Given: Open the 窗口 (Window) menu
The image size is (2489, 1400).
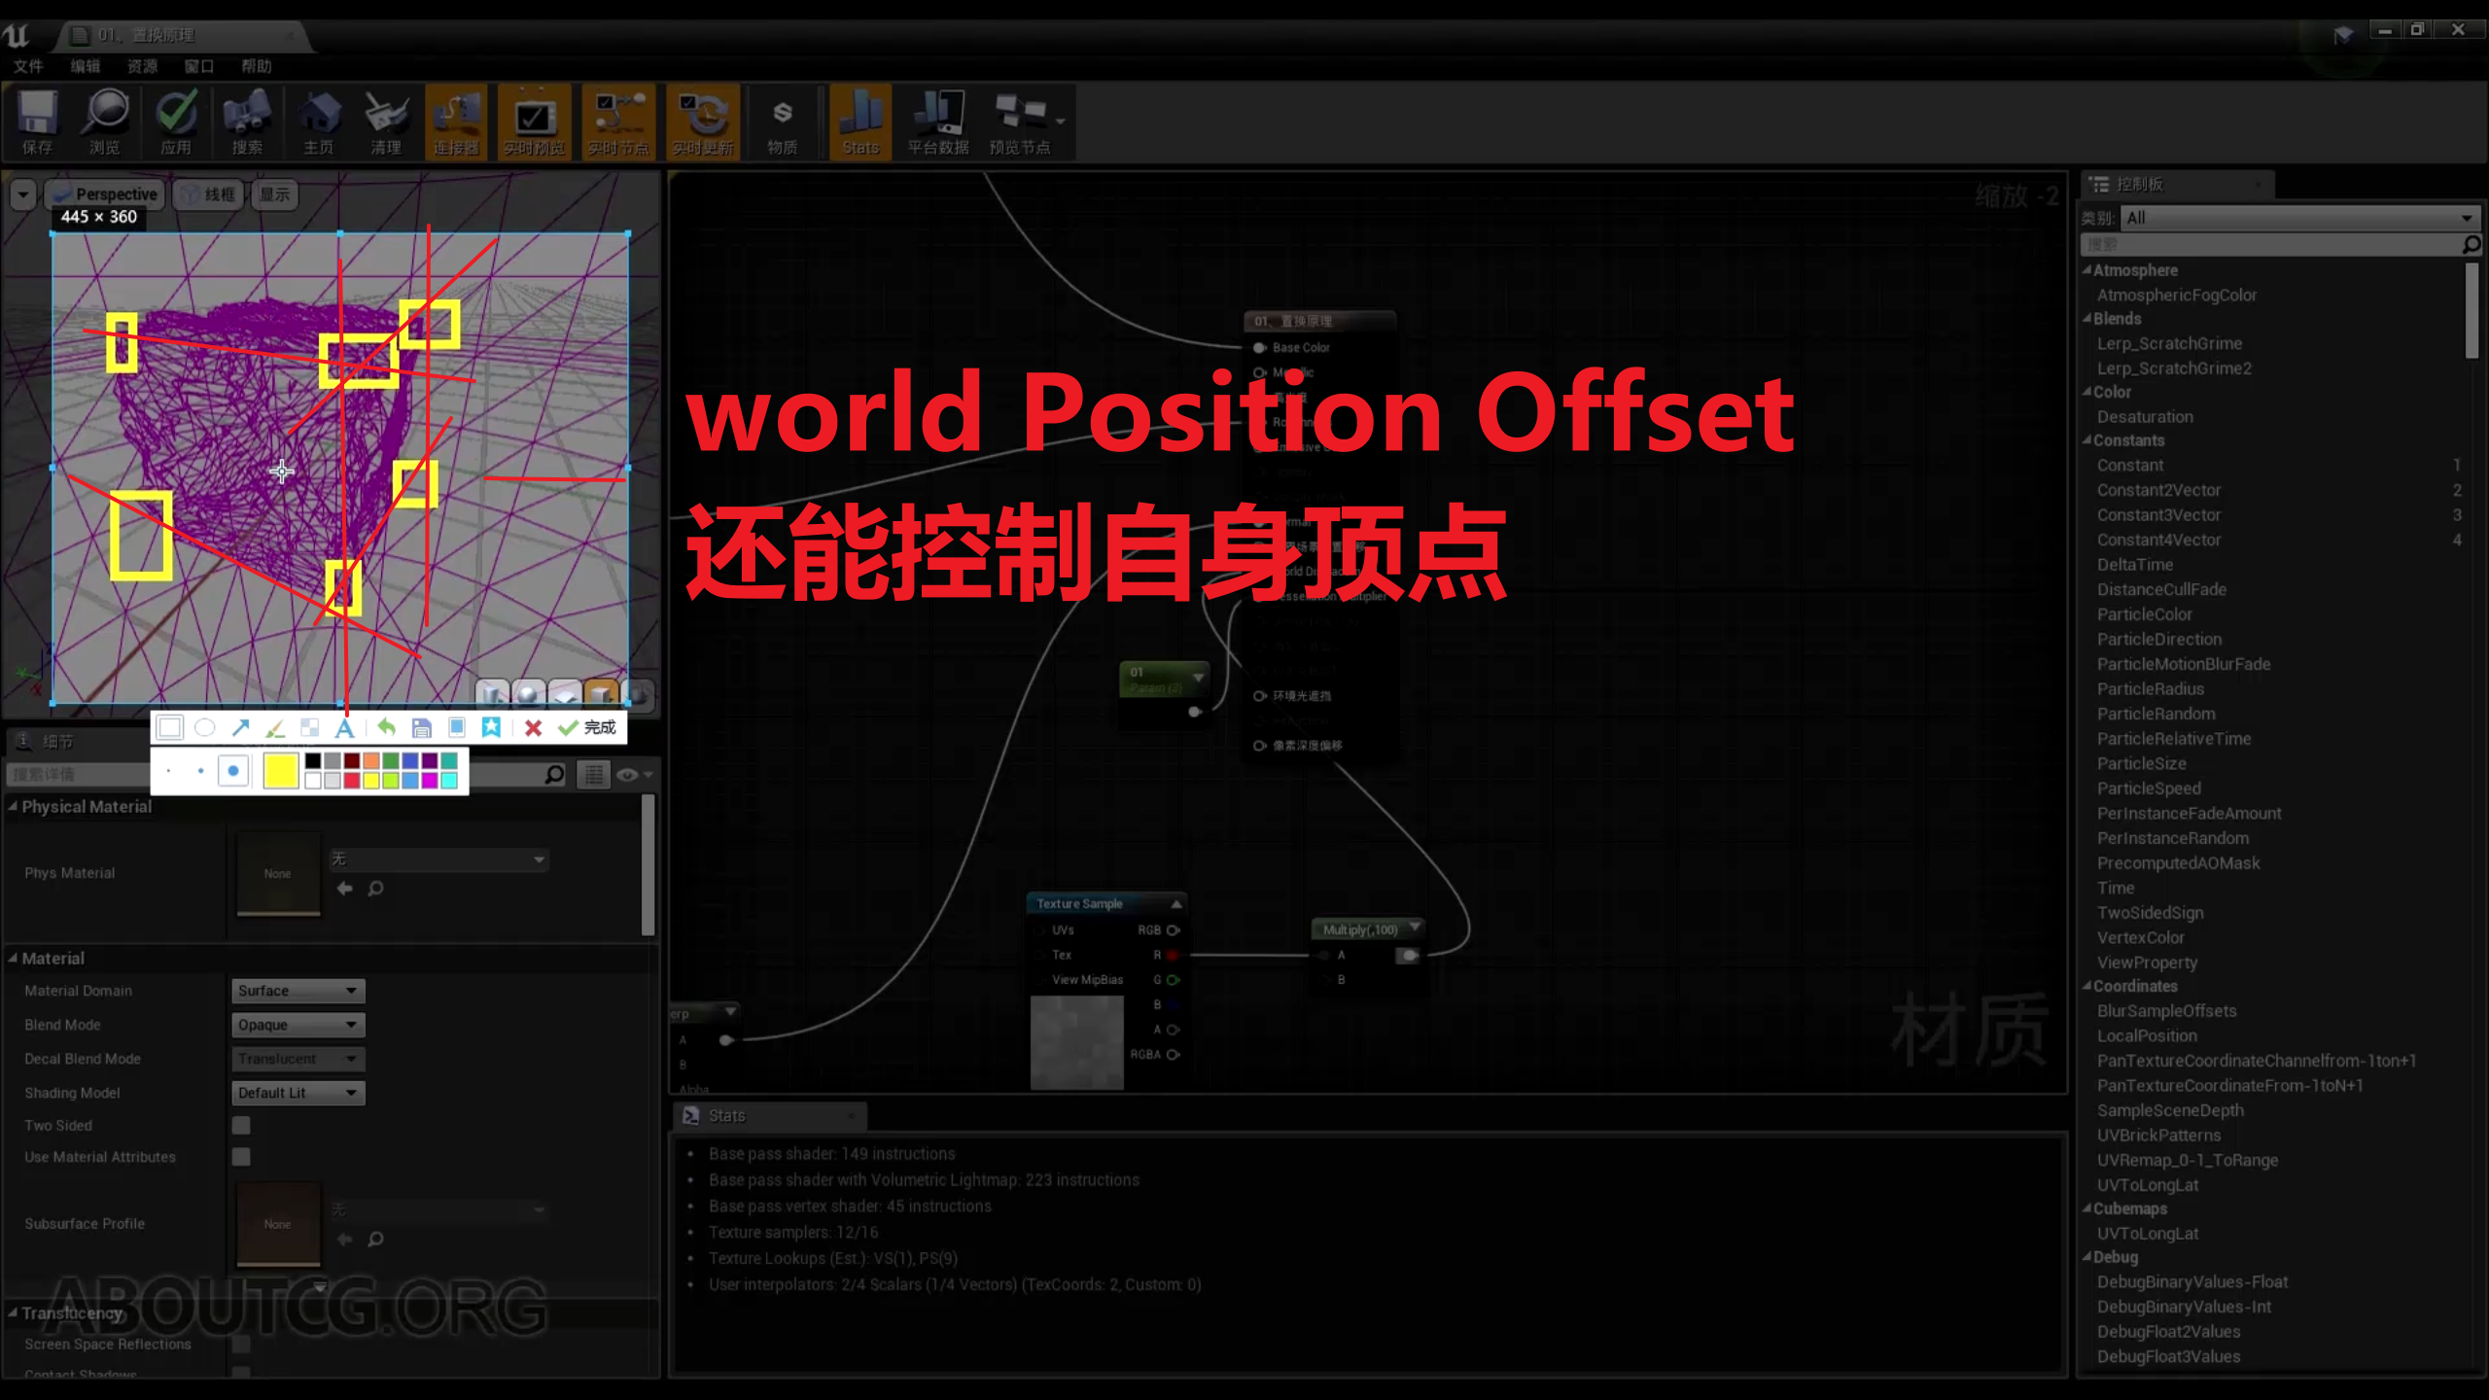Looking at the screenshot, I should pyautogui.click(x=198, y=66).
